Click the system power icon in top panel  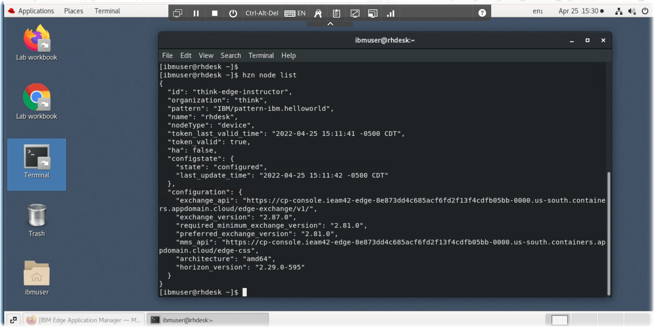click(x=645, y=11)
